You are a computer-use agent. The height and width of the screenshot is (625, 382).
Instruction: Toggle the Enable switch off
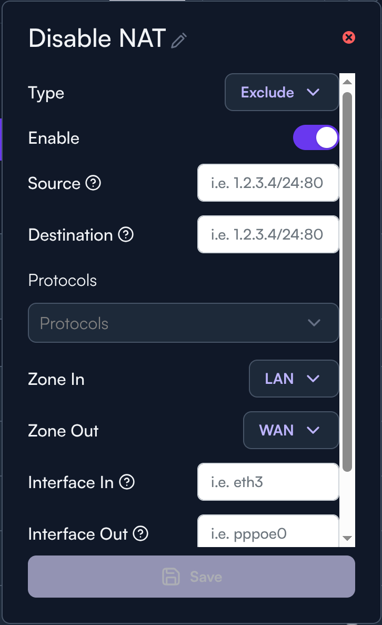(316, 137)
